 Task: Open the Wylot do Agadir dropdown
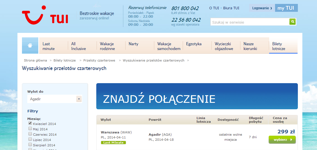[55, 99]
